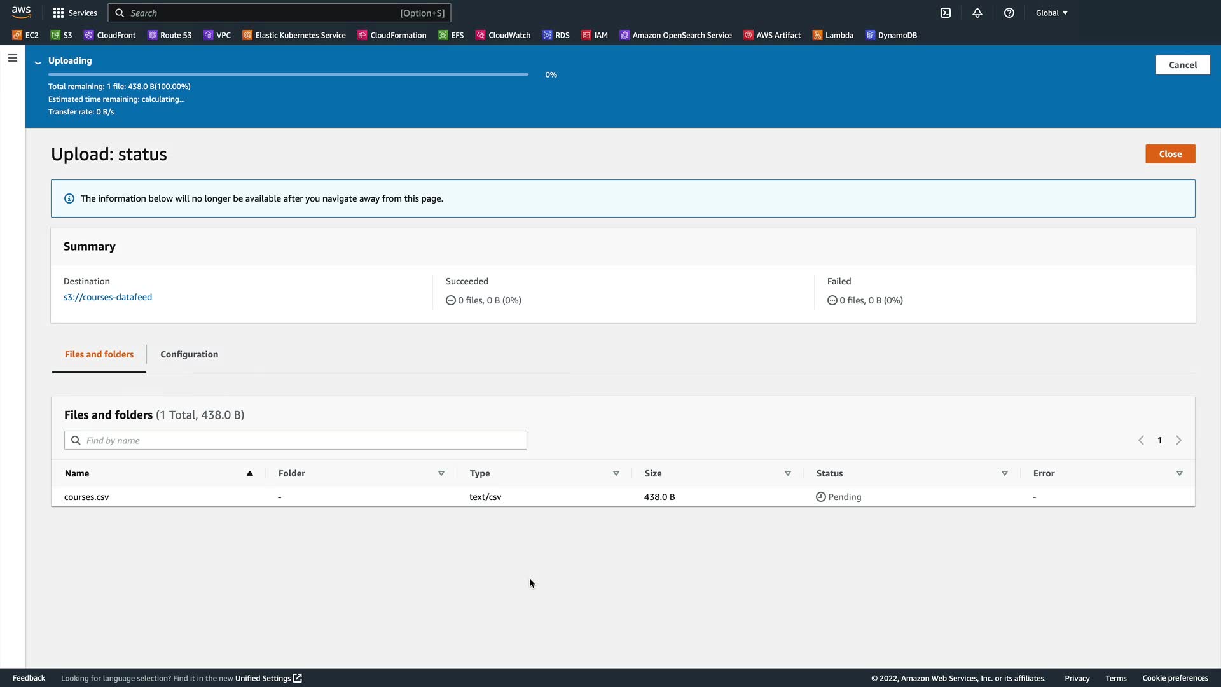
Task: Focus the Find by name field
Action: pos(296,440)
